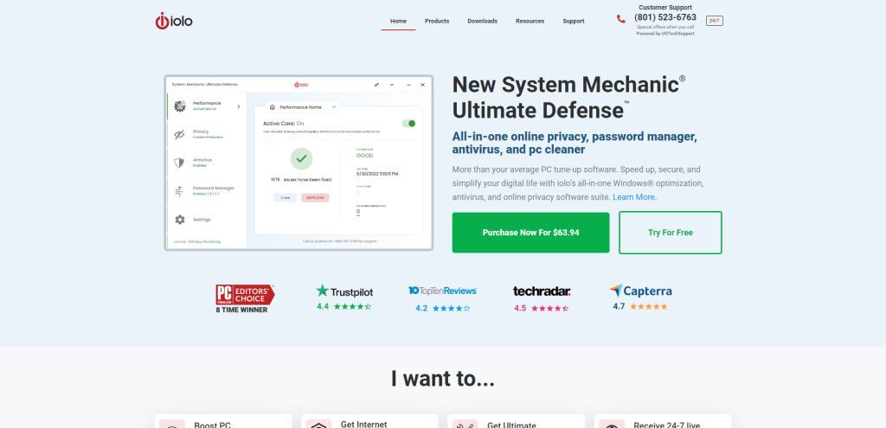Screen dimensions: 886x428
Task: Click the key icon in the app title bar
Action: (377, 85)
